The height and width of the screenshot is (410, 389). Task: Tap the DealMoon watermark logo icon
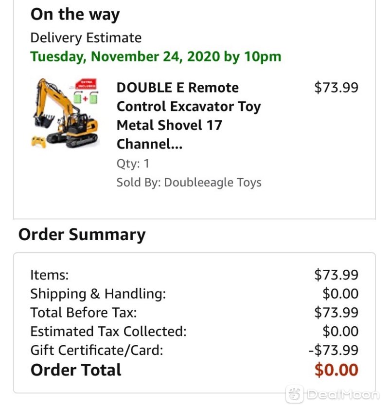point(295,394)
